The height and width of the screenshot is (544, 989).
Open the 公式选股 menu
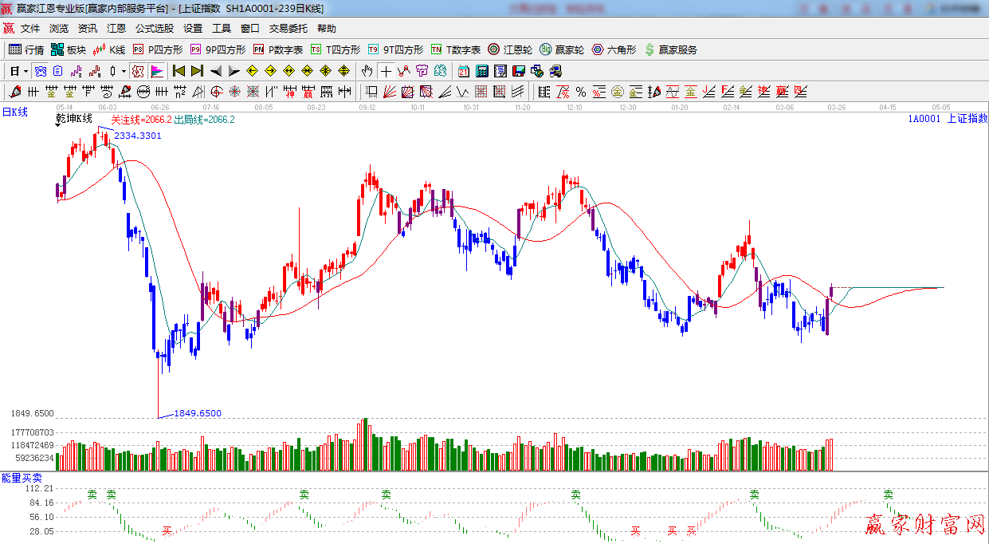(154, 29)
